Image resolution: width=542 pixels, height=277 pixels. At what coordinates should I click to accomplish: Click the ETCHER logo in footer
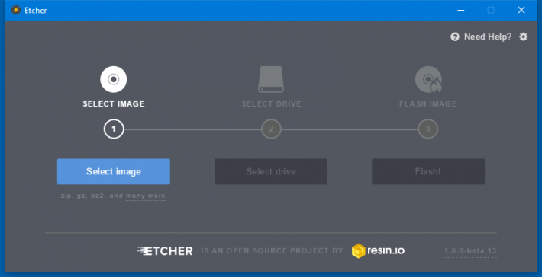tap(165, 251)
